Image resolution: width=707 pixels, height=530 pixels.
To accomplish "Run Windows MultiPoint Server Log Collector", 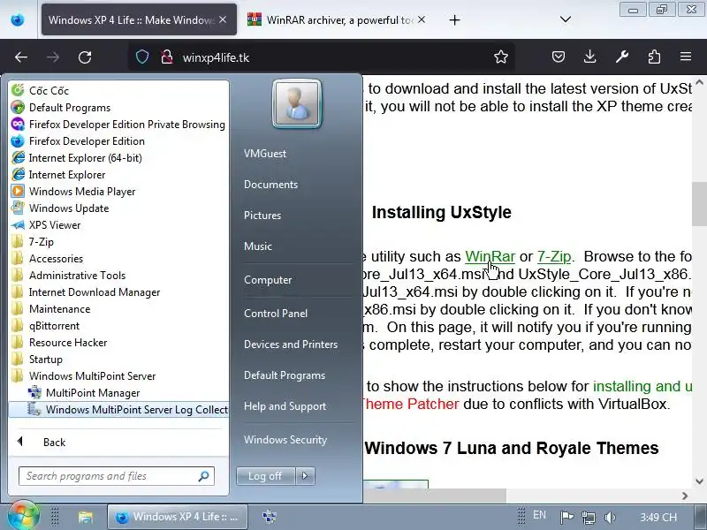I will click(x=119, y=409).
